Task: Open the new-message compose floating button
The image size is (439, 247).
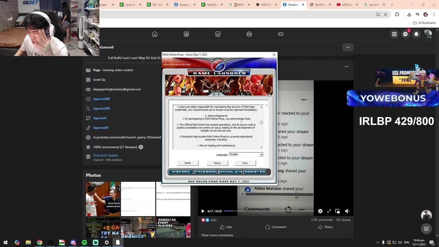Action: click(x=426, y=229)
